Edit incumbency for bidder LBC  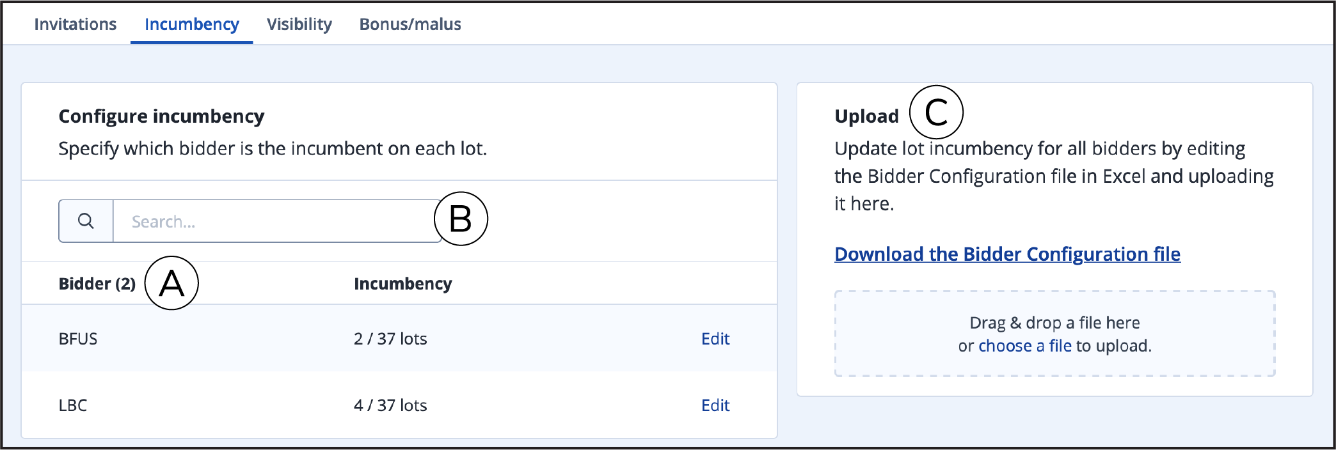(715, 405)
